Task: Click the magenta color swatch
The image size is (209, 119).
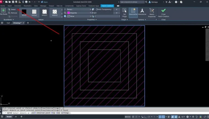Action: (69, 13)
